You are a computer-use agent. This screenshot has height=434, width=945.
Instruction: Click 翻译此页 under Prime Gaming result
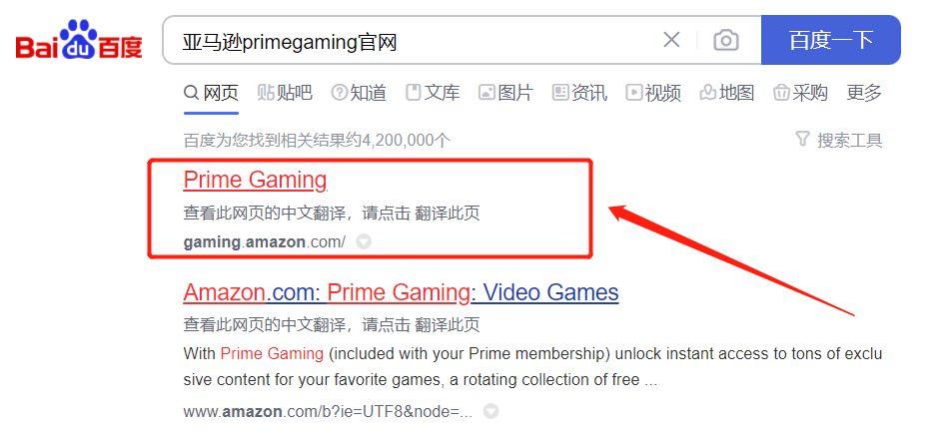(448, 214)
